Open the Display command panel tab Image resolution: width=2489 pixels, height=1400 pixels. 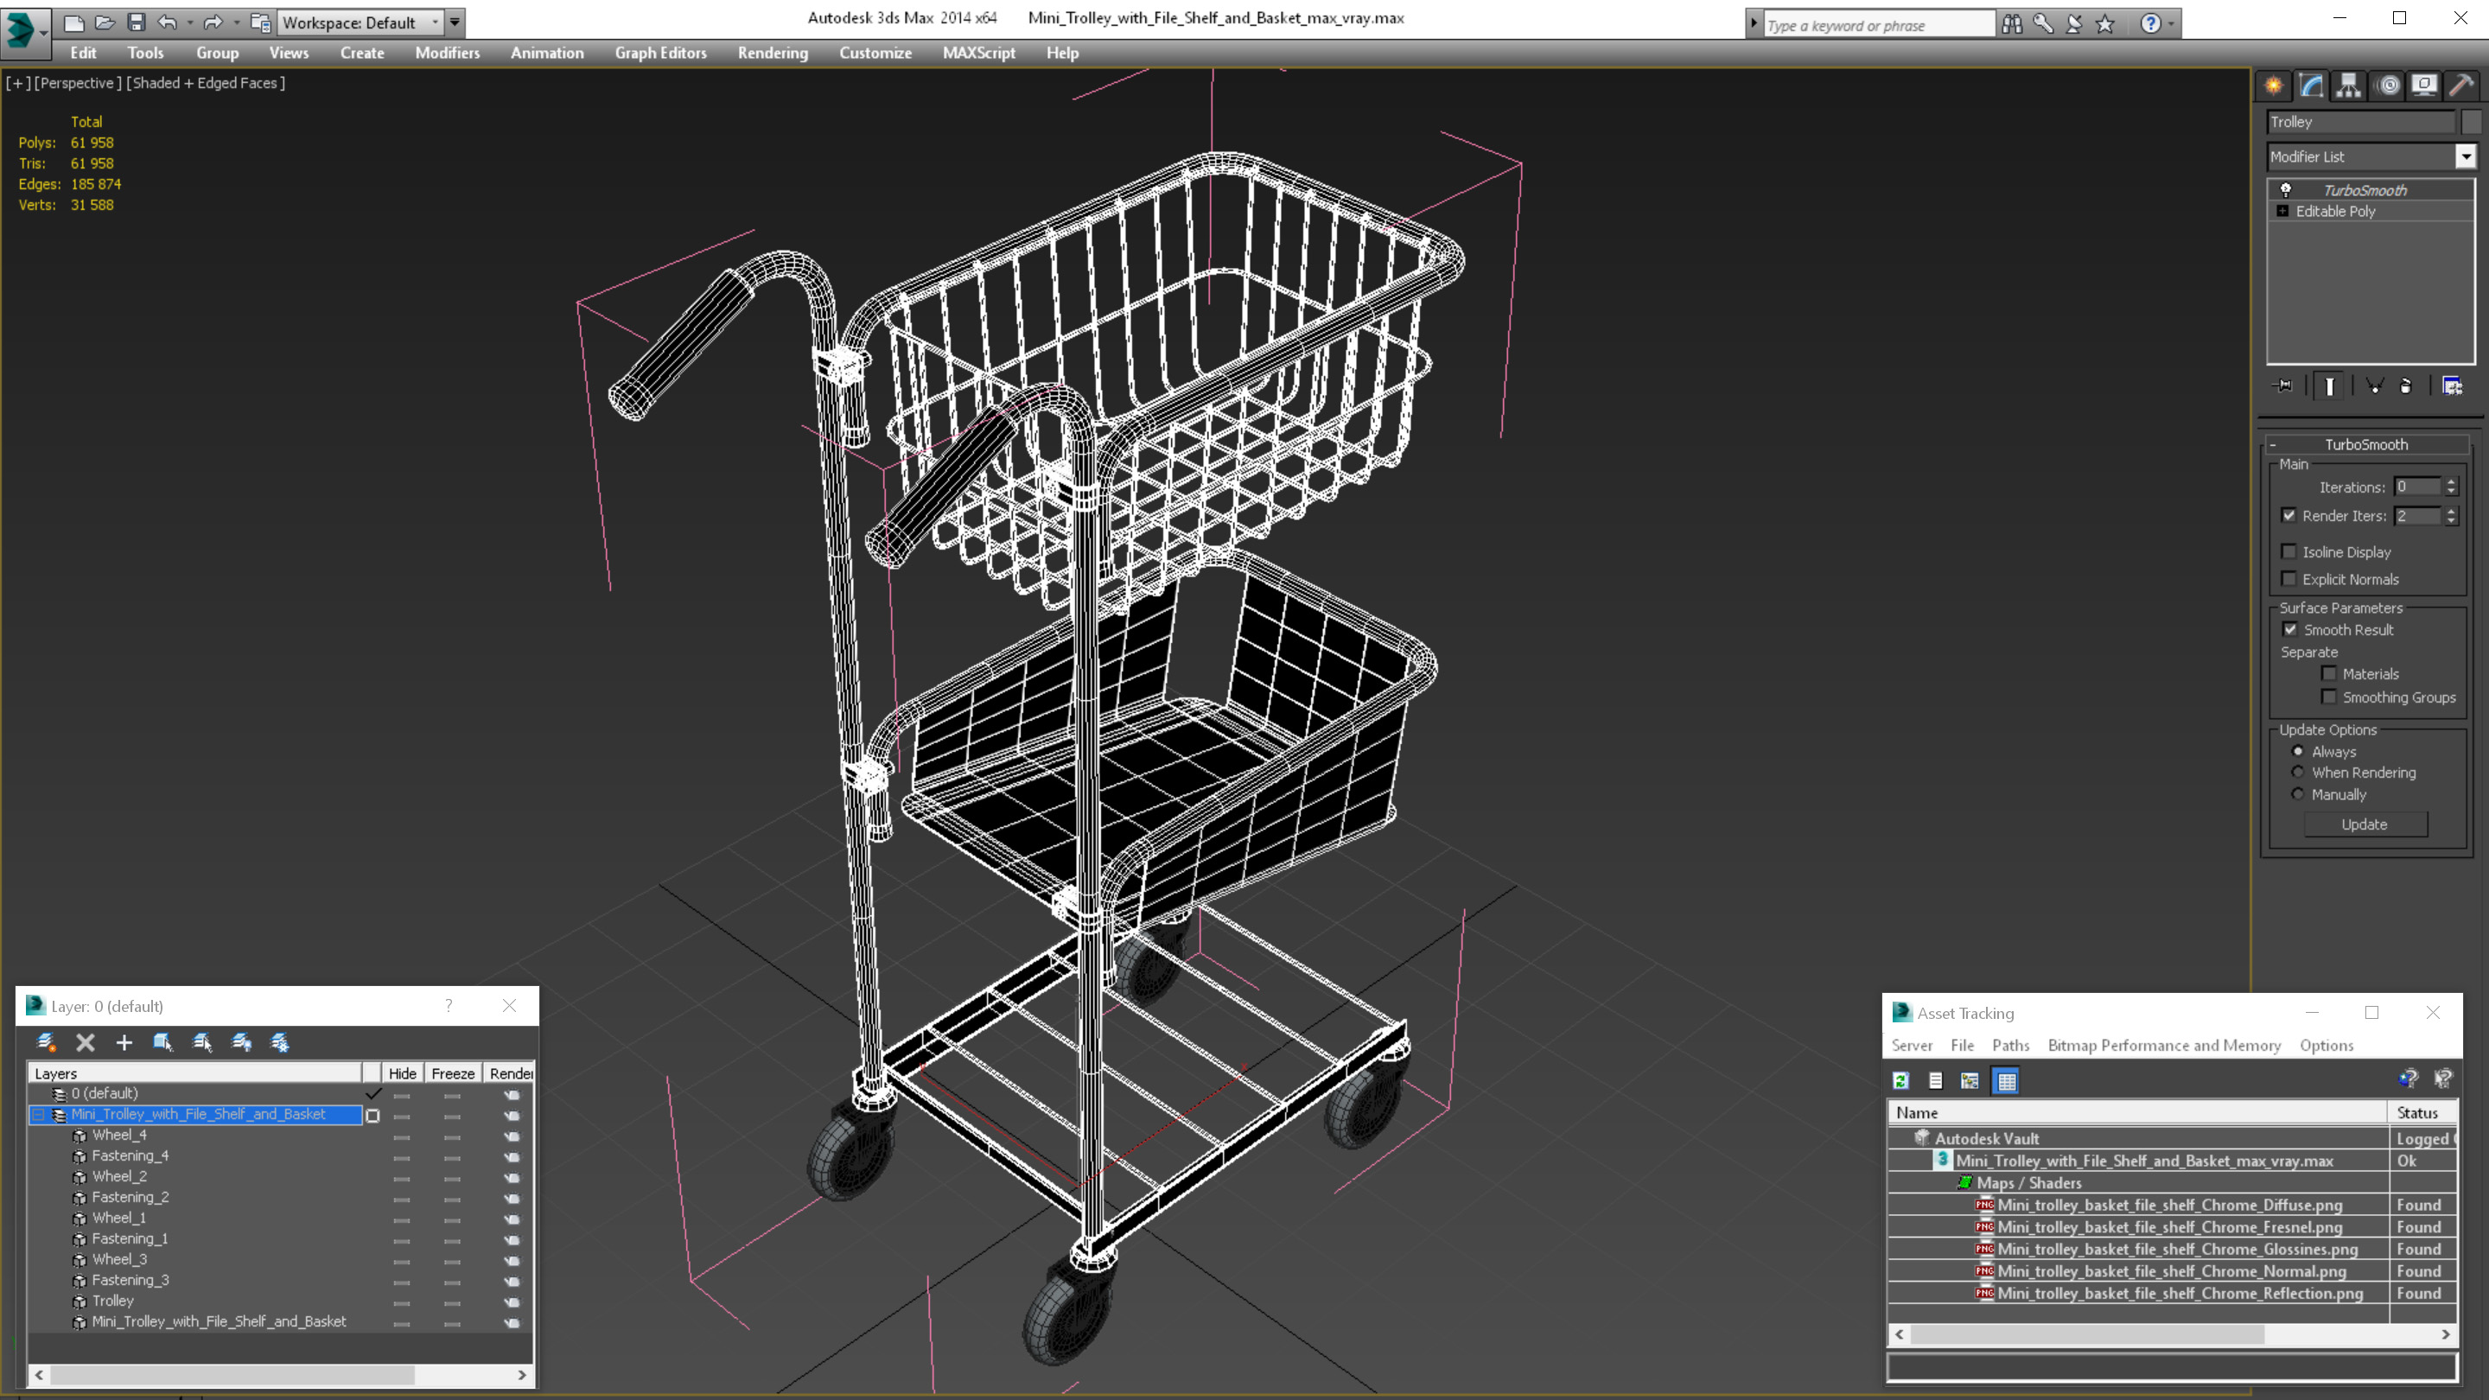click(2424, 85)
